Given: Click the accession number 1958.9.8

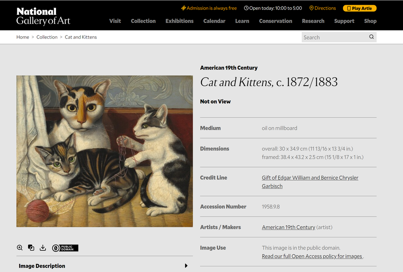Looking at the screenshot, I should (271, 206).
